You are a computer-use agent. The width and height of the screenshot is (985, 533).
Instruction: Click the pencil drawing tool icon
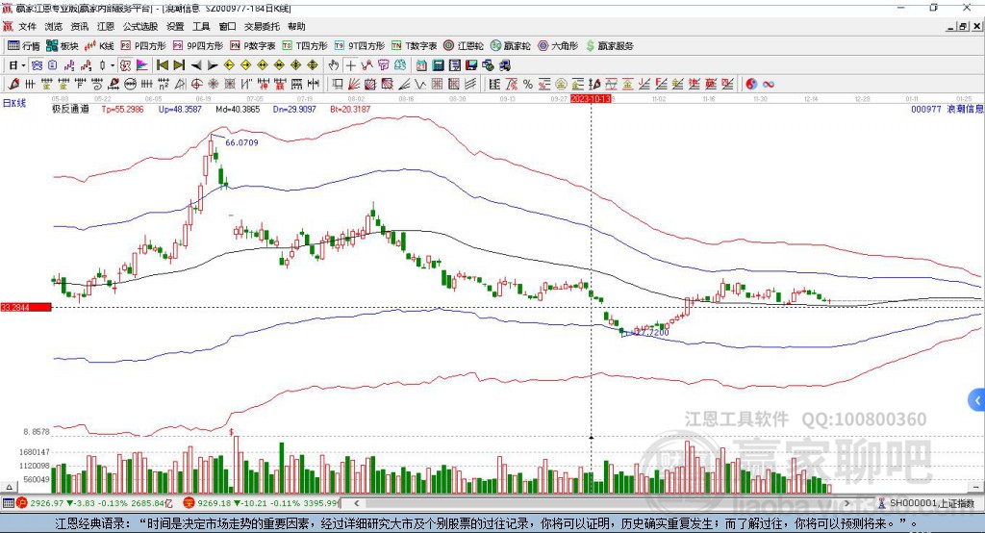pyautogui.click(x=13, y=84)
